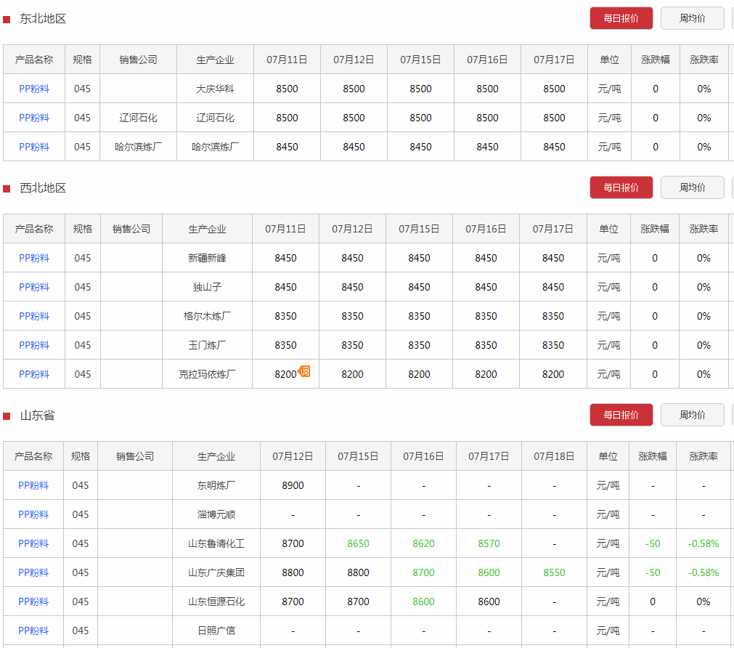Click -50 涨跌幅 for 山东广庆集团

[x=653, y=572]
